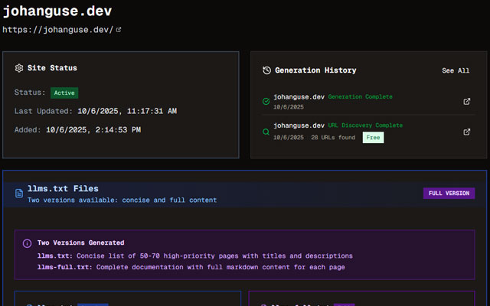490x306 pixels.
Task: Click the bold llms-full.txt label
Action: click(x=64, y=267)
